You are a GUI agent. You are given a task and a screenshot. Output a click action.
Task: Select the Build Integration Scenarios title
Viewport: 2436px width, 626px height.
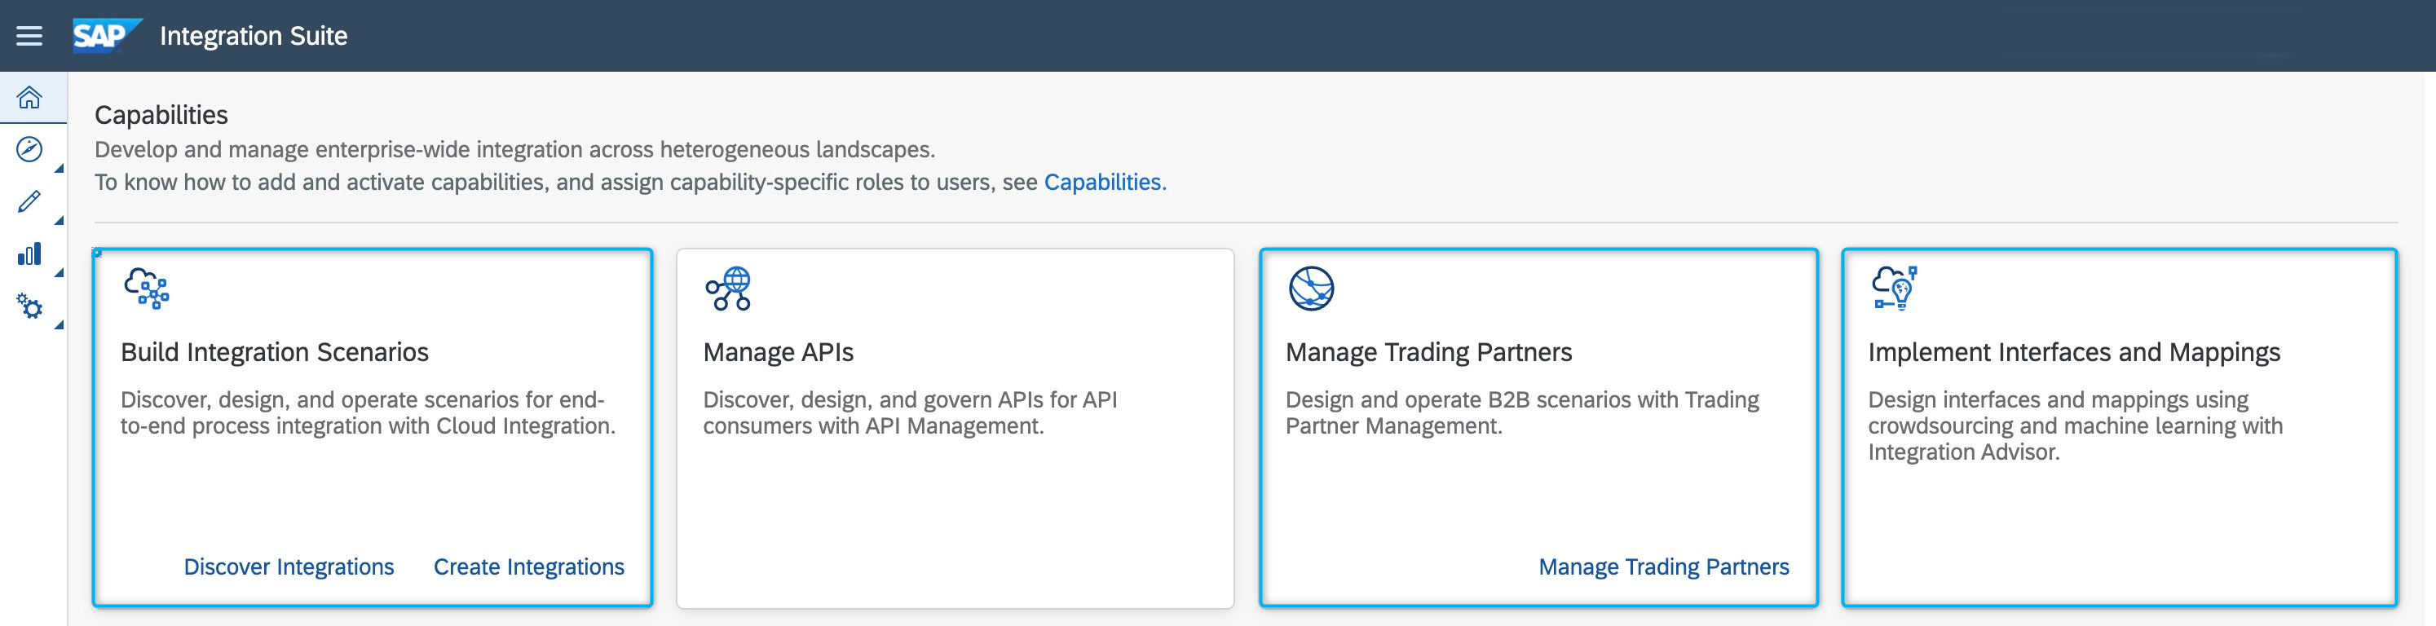point(274,352)
